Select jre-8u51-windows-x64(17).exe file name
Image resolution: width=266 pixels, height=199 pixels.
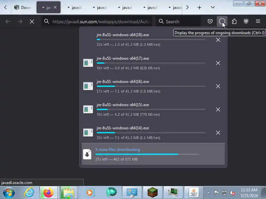click(123, 58)
